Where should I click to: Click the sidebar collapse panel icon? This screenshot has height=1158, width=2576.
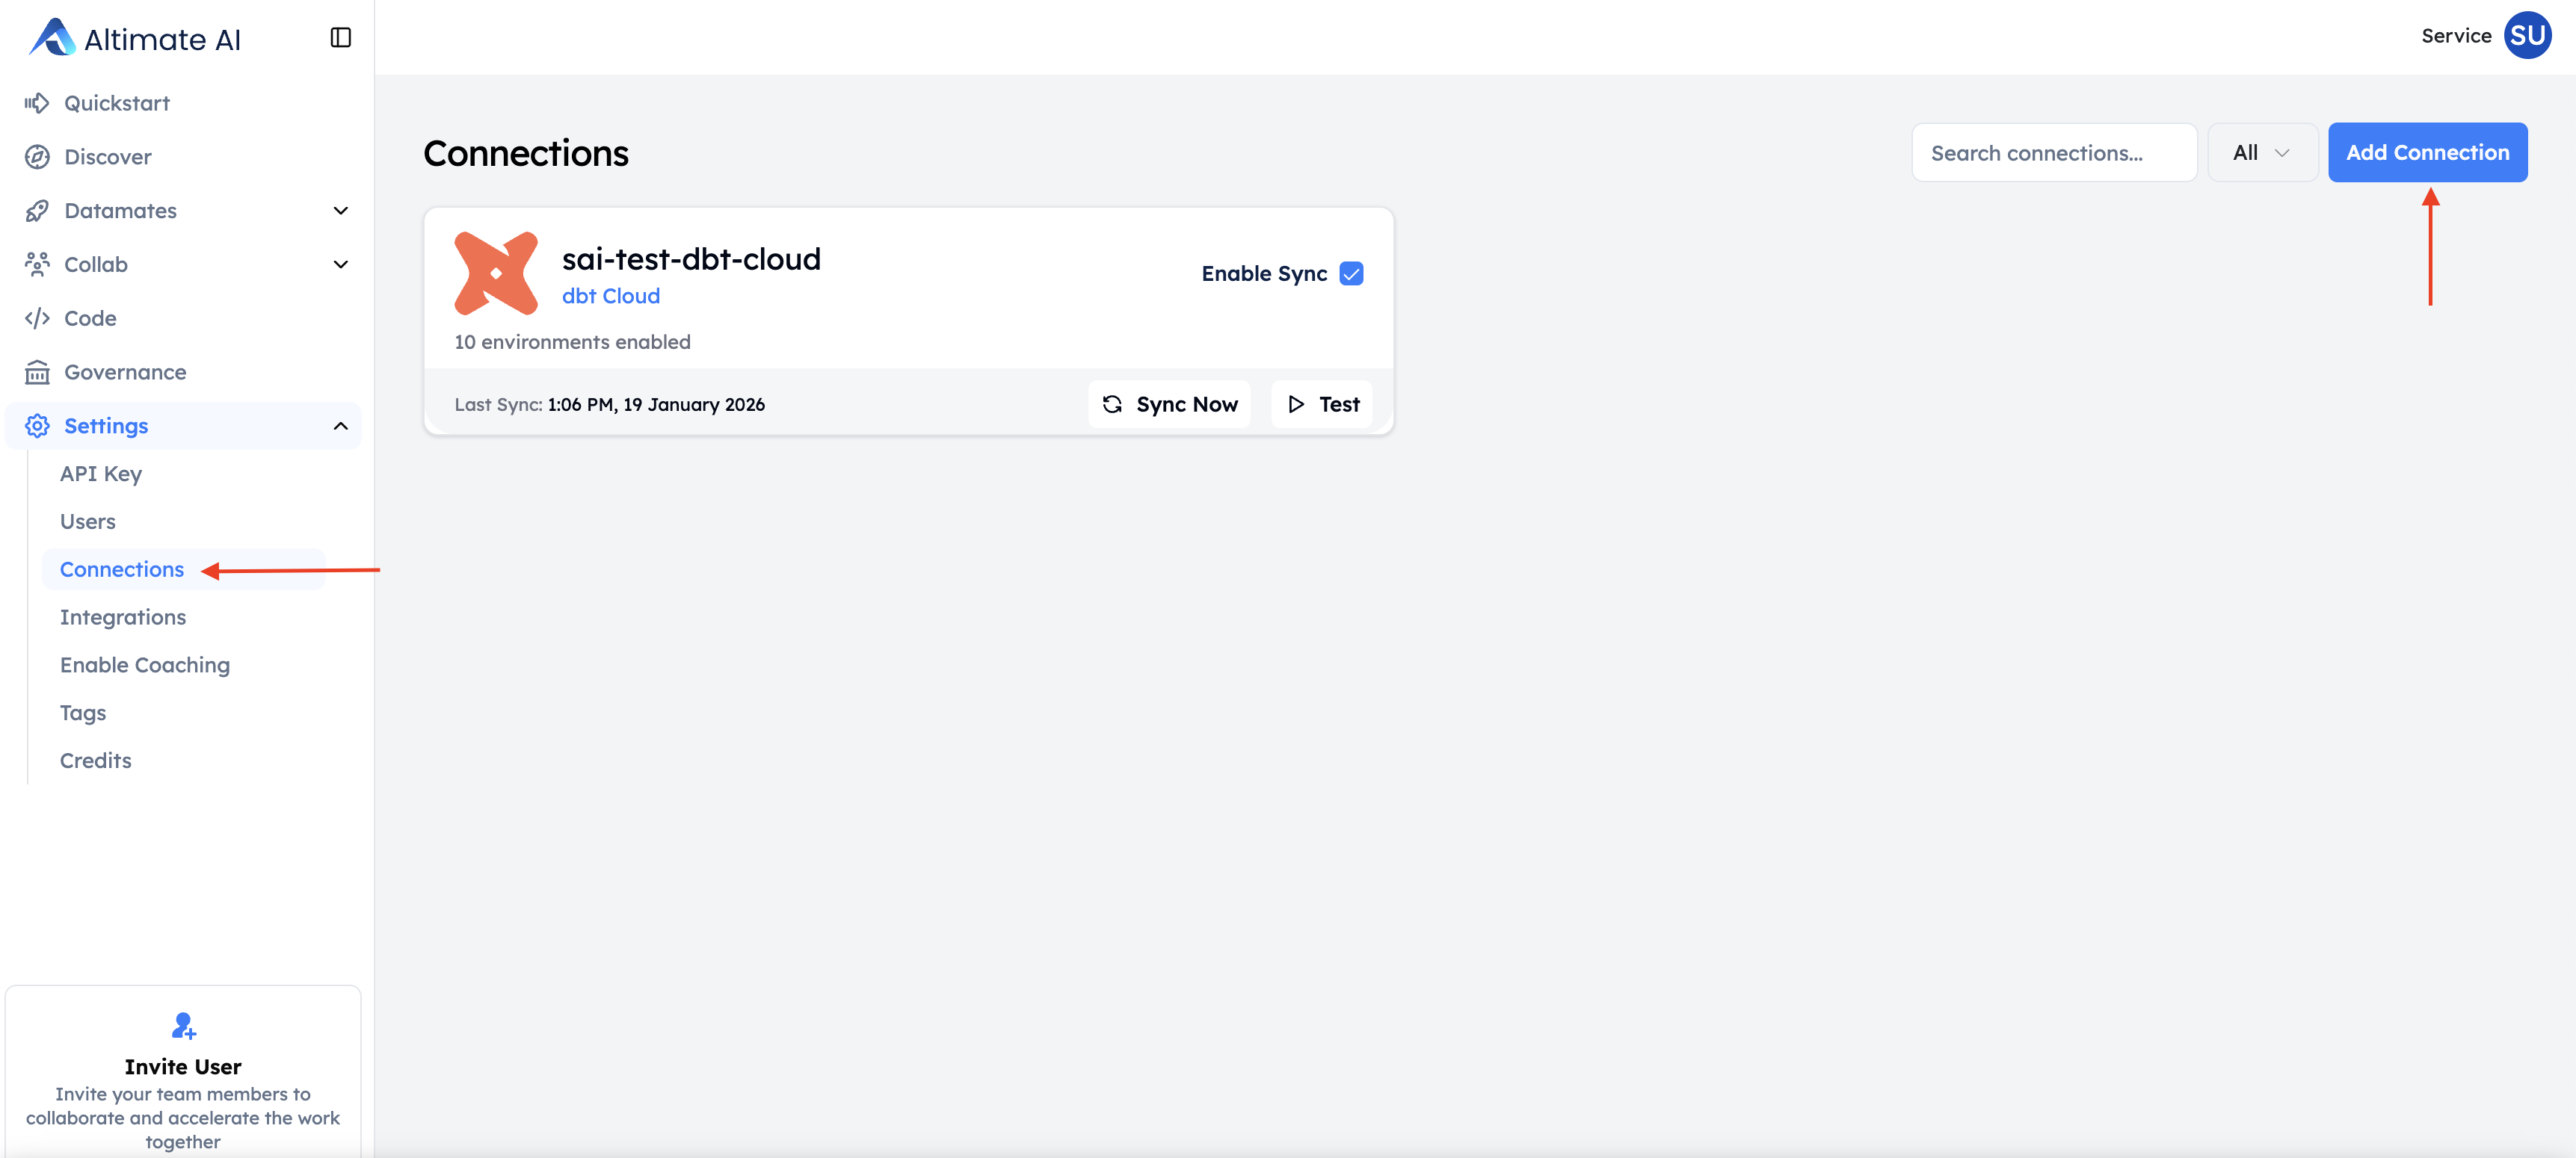[x=340, y=37]
